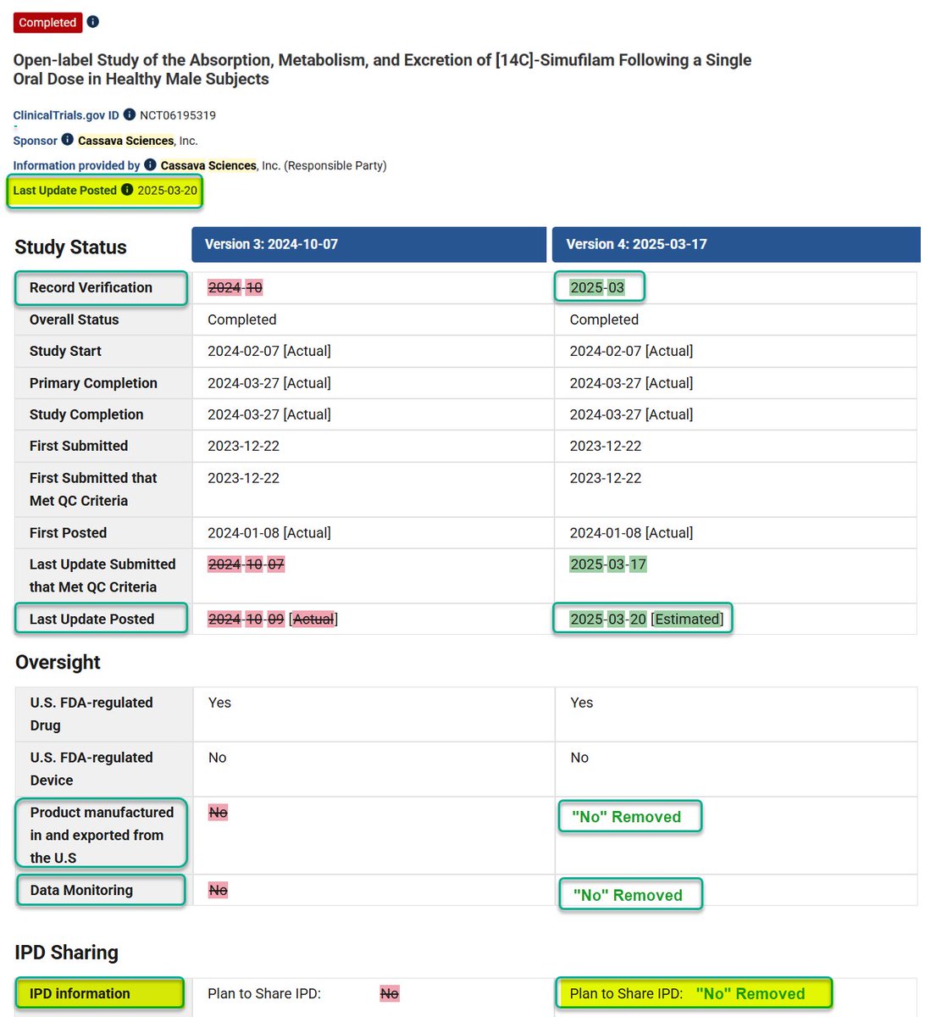The width and height of the screenshot is (925, 1017).
Task: Select Version 3: 2024-10-07 column header
Action: click(x=369, y=244)
